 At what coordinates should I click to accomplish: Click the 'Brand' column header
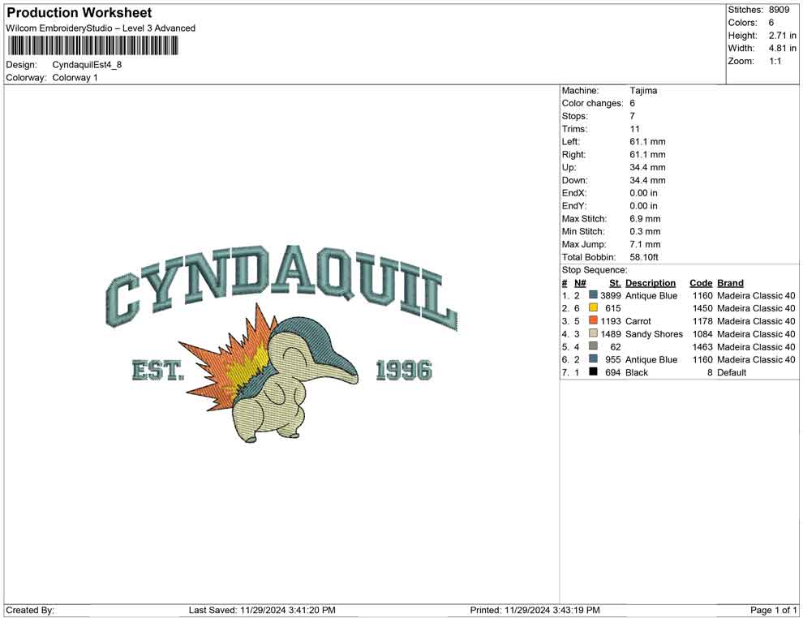point(730,283)
